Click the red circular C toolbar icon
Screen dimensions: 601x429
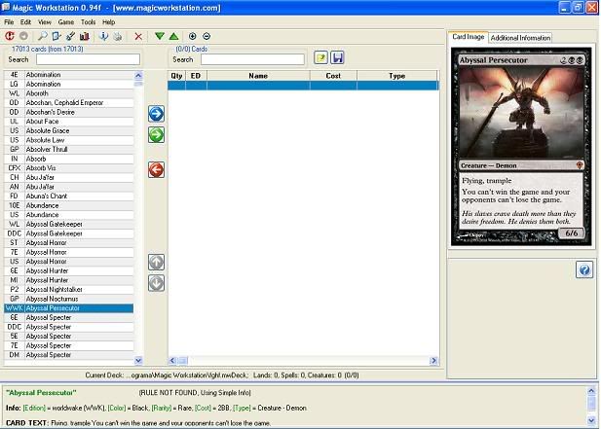(x=10, y=36)
